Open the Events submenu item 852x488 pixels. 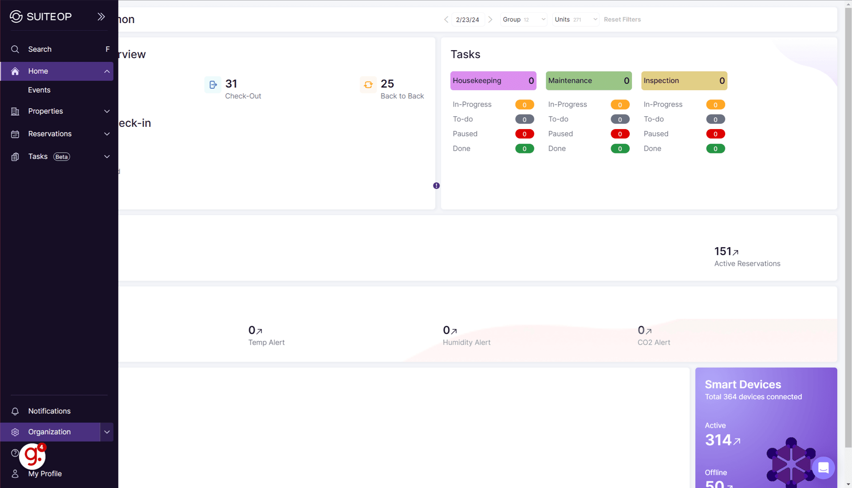pos(39,90)
